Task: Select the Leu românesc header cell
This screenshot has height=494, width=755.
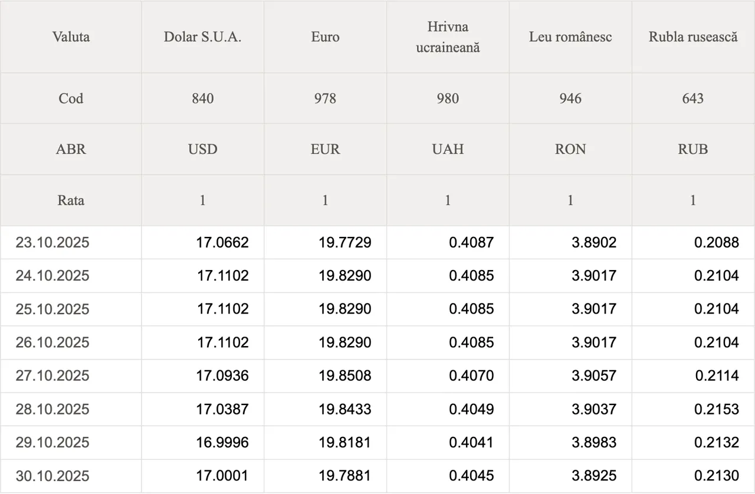Action: pos(570,37)
